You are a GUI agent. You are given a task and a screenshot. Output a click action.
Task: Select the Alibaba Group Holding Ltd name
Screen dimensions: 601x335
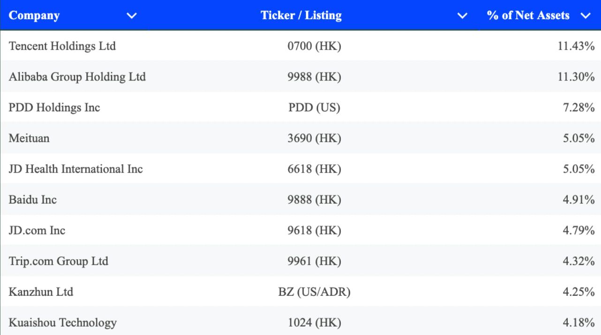click(x=77, y=77)
